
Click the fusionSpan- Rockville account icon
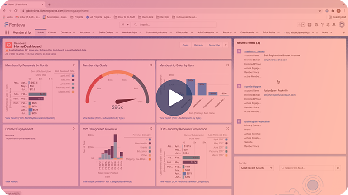pyautogui.click(x=239, y=121)
